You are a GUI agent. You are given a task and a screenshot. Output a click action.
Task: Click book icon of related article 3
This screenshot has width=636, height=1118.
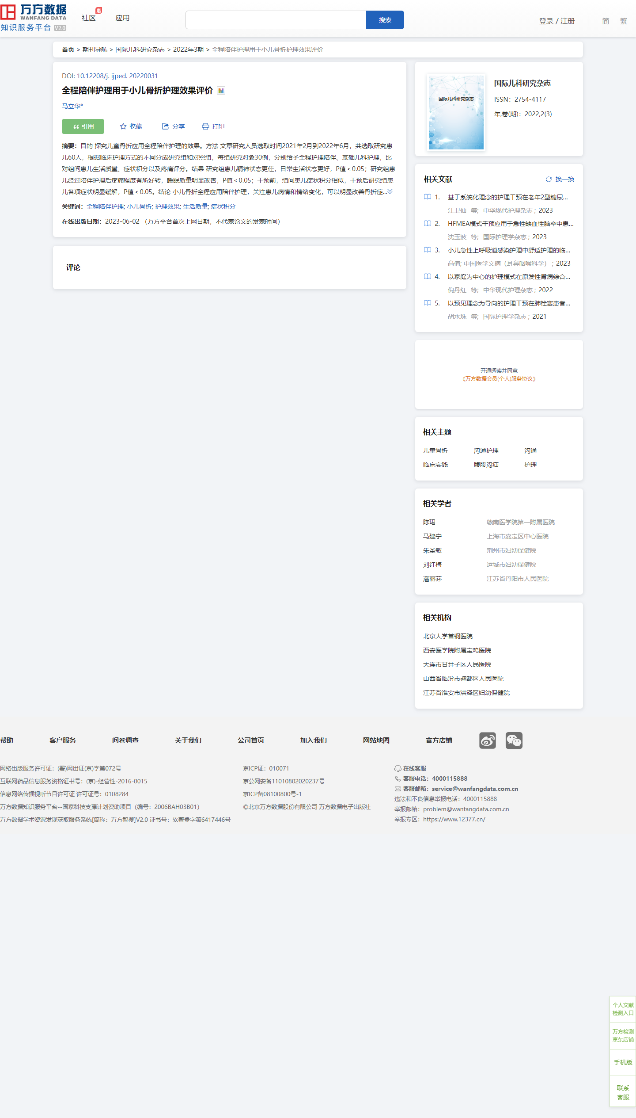point(428,250)
